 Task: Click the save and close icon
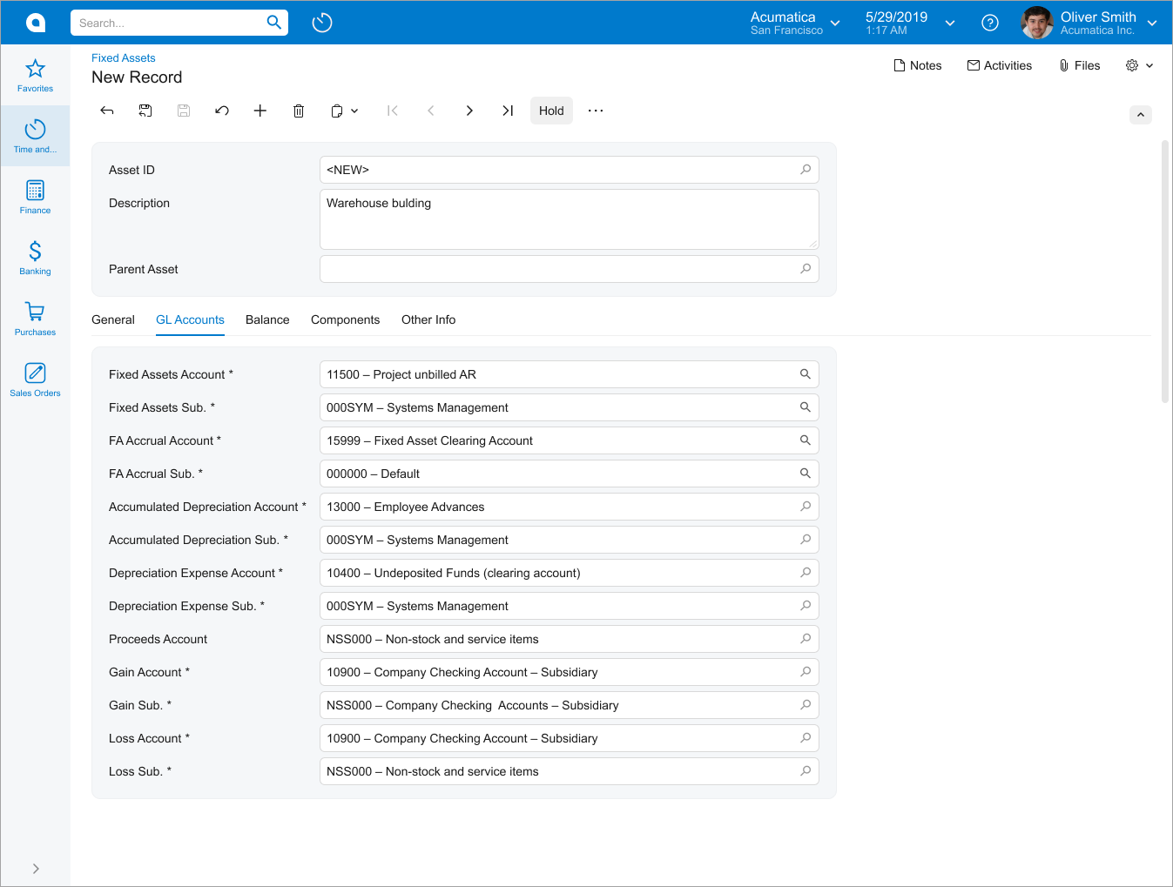pyautogui.click(x=145, y=111)
